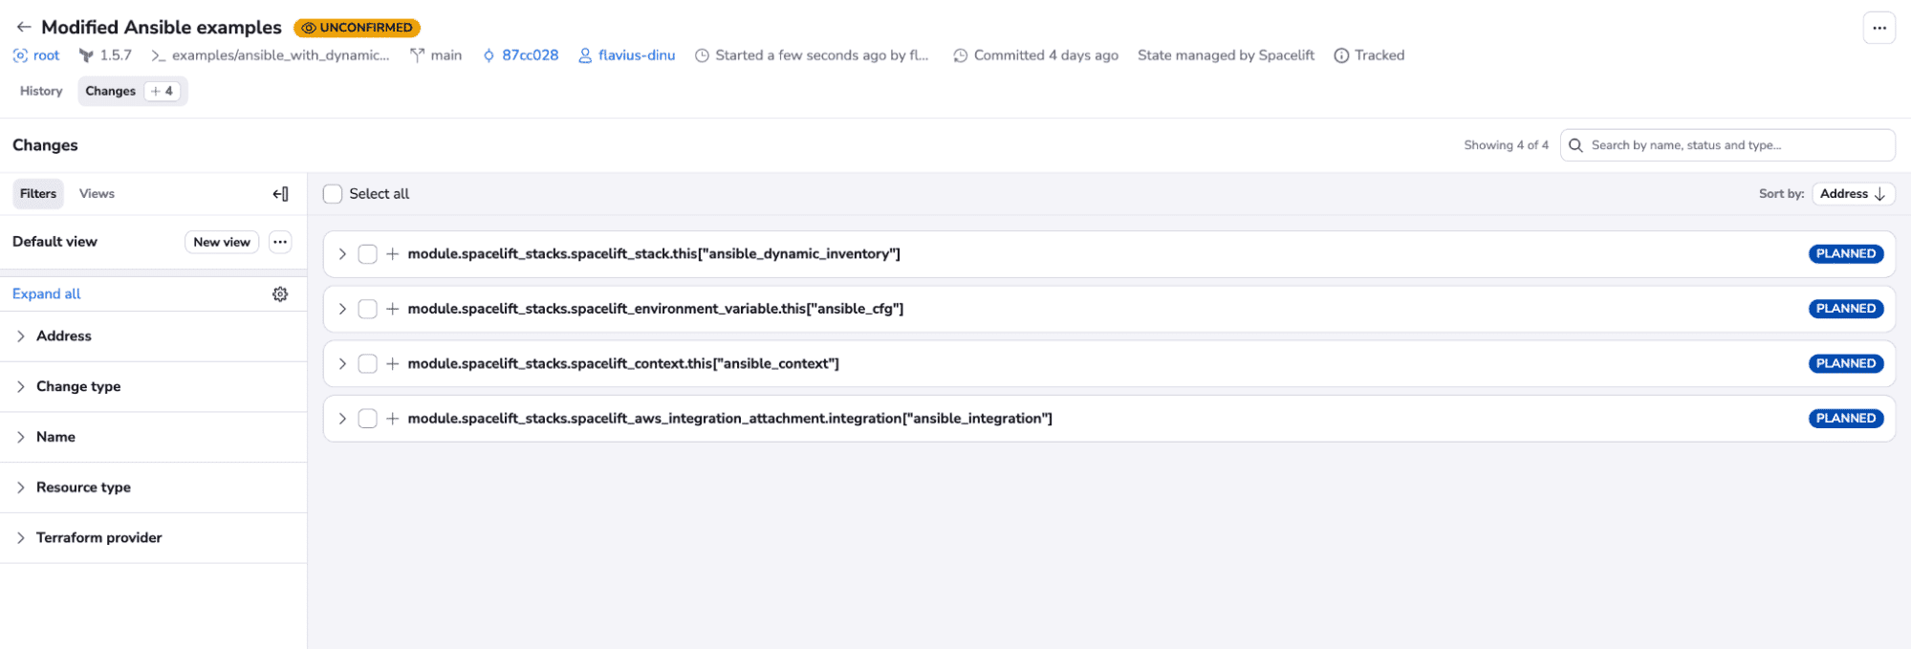Switch to the Views tab
Screen dimensions: 1911x650
[x=97, y=194]
